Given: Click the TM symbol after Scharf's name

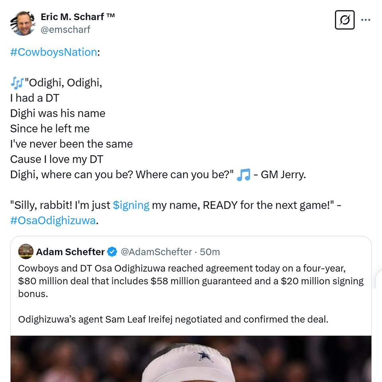Looking at the screenshot, I should tap(110, 16).
